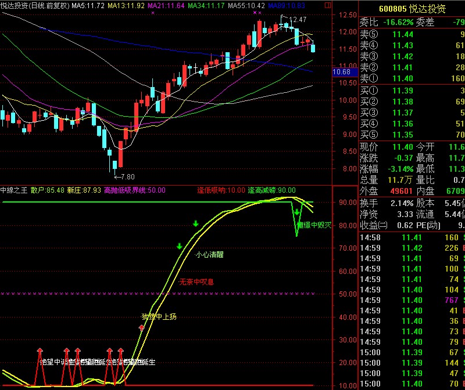
Task: Click the 7.80 low price arrow label
Action: [124, 177]
